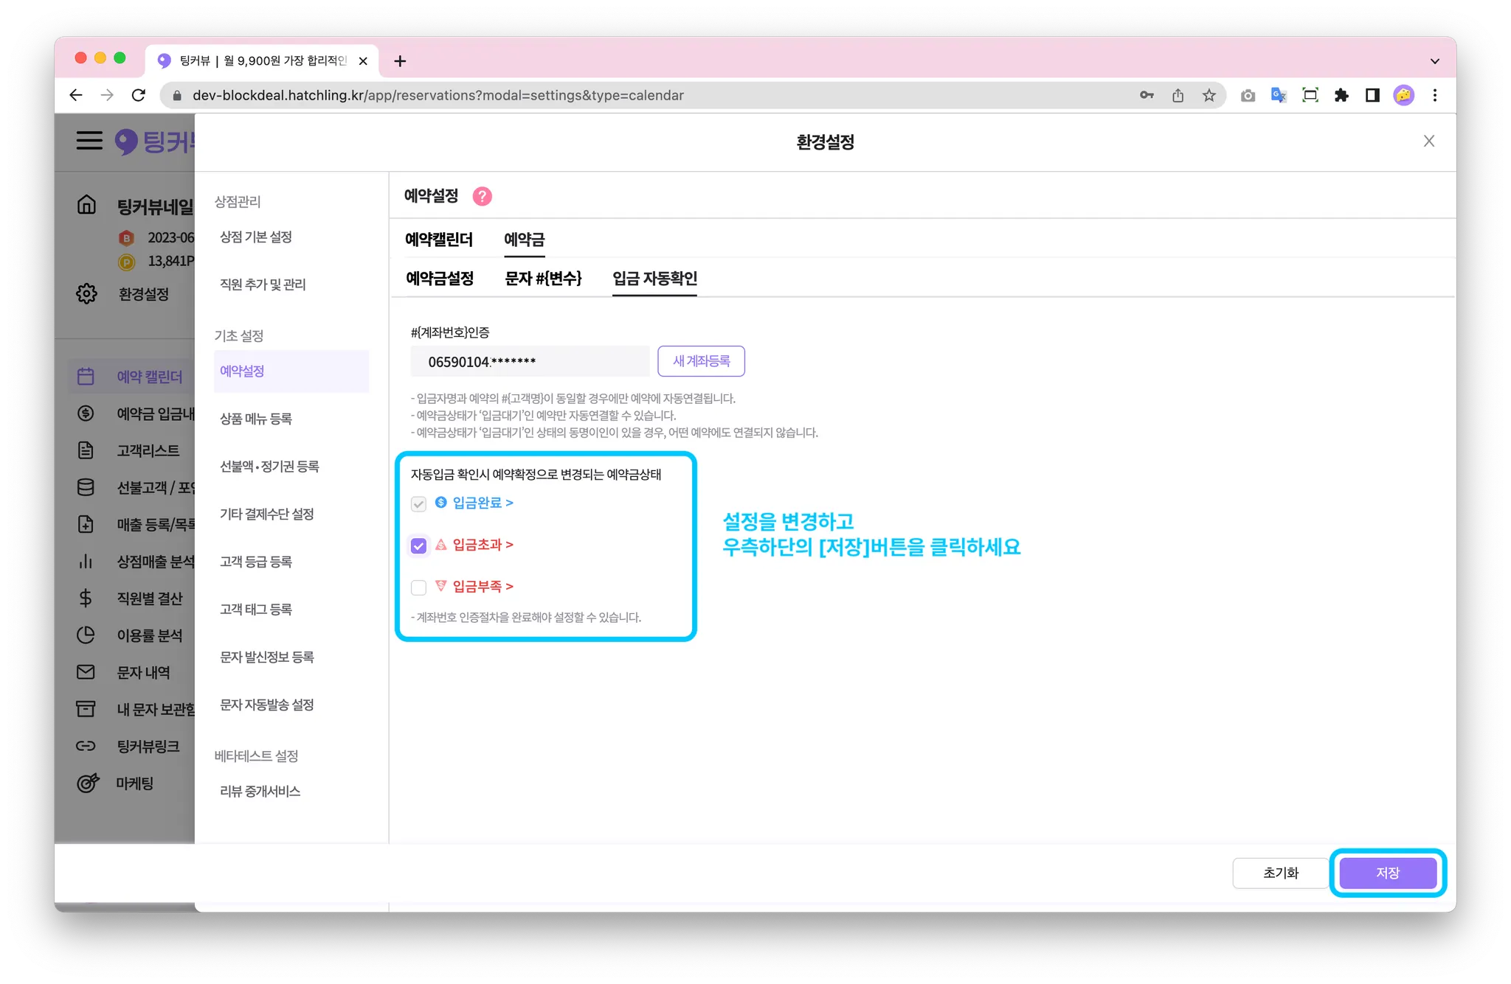Viewport: 1511px width, 984px height.
Task: Open the hamburger menu icon
Action: click(89, 140)
